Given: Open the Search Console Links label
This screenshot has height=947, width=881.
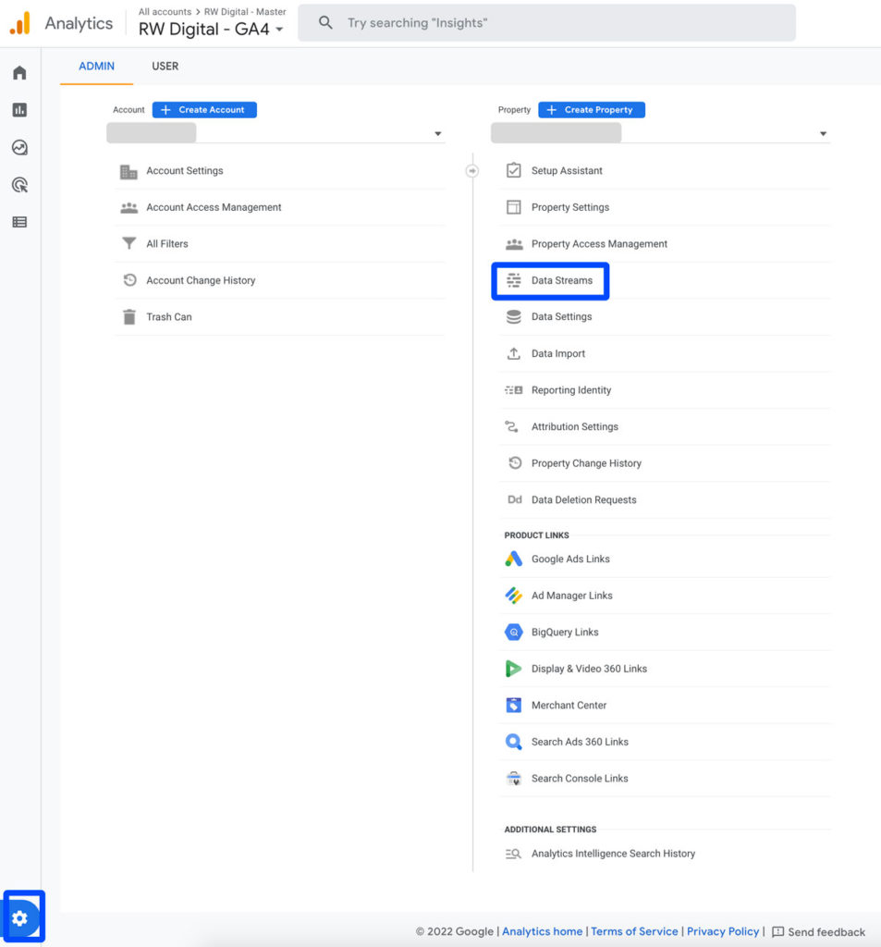Looking at the screenshot, I should coord(580,778).
